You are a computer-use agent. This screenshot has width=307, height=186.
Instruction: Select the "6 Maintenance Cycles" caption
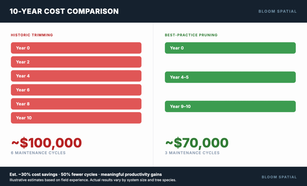tap(38, 153)
